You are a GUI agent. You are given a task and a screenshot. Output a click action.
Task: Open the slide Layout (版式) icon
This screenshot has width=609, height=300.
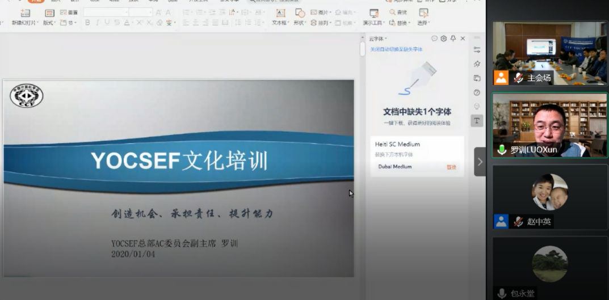(x=49, y=13)
